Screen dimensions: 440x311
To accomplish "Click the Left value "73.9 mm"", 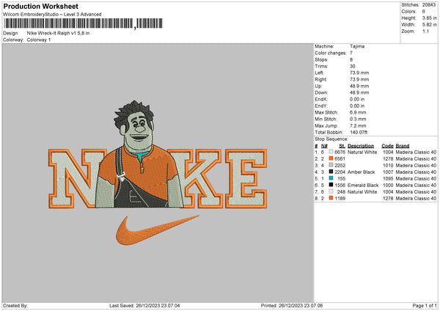I will [359, 73].
